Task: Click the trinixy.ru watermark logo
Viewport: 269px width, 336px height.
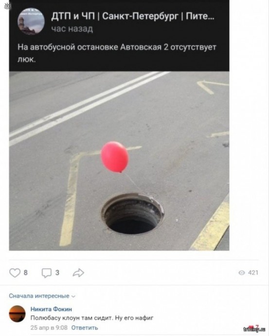Action: [254, 329]
